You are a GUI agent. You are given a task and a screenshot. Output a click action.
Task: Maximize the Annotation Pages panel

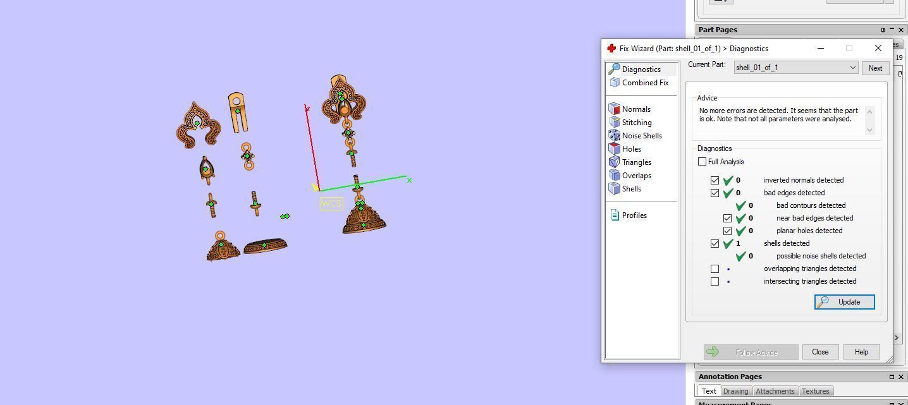(x=892, y=377)
